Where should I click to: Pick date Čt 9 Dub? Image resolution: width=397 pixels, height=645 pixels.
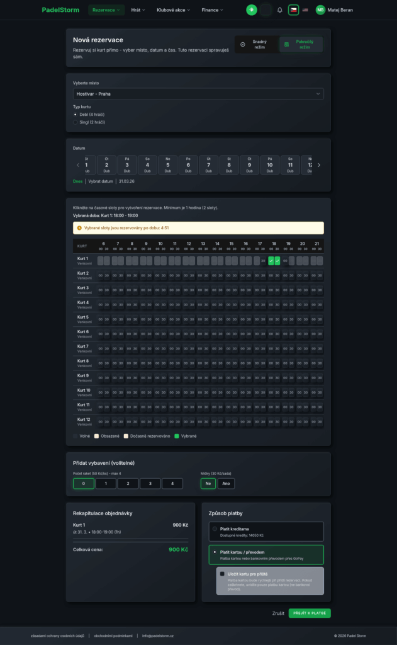pos(249,165)
